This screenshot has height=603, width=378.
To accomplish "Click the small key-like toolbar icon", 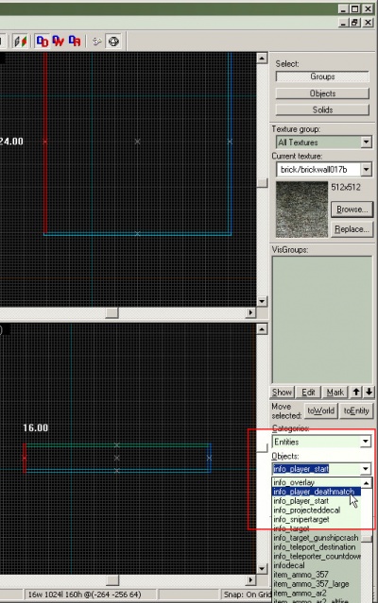I will (x=97, y=42).
